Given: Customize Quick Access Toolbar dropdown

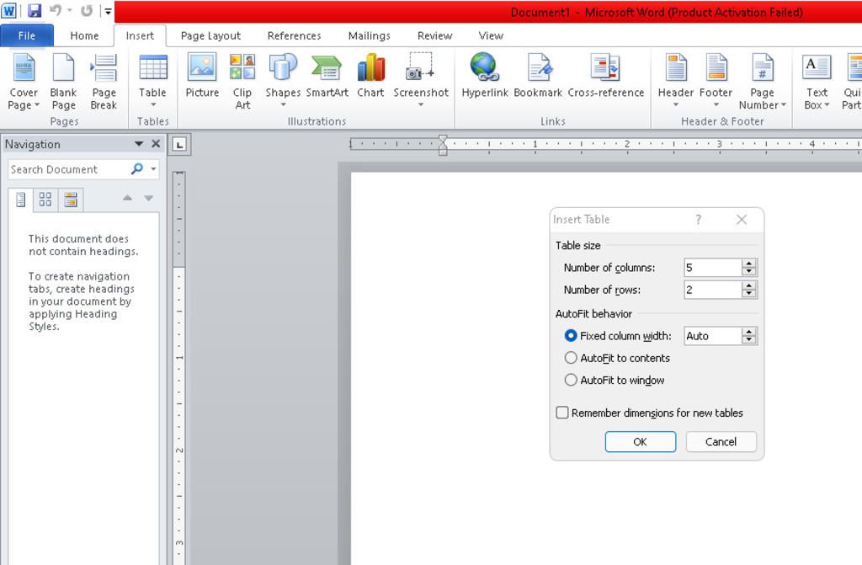Looking at the screenshot, I should [x=108, y=10].
